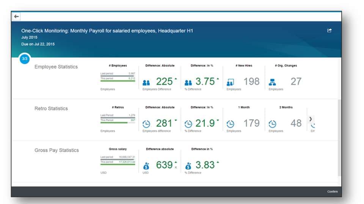Image resolution: width=364 pixels, height=204 pixels.
Task: Click the clock icon beside 179
Action: click(230, 124)
